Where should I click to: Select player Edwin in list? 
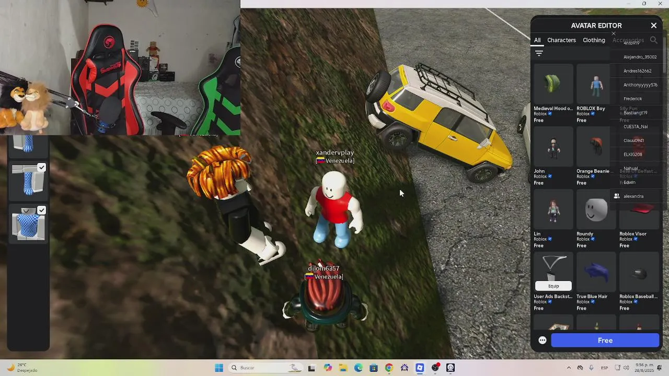pyautogui.click(x=629, y=182)
